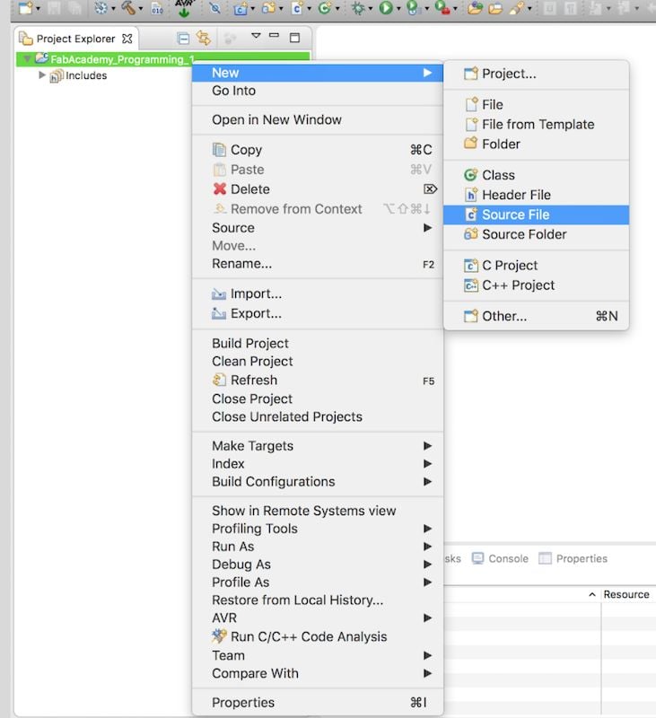
Task: Select File in the New submenu
Action: (536, 104)
